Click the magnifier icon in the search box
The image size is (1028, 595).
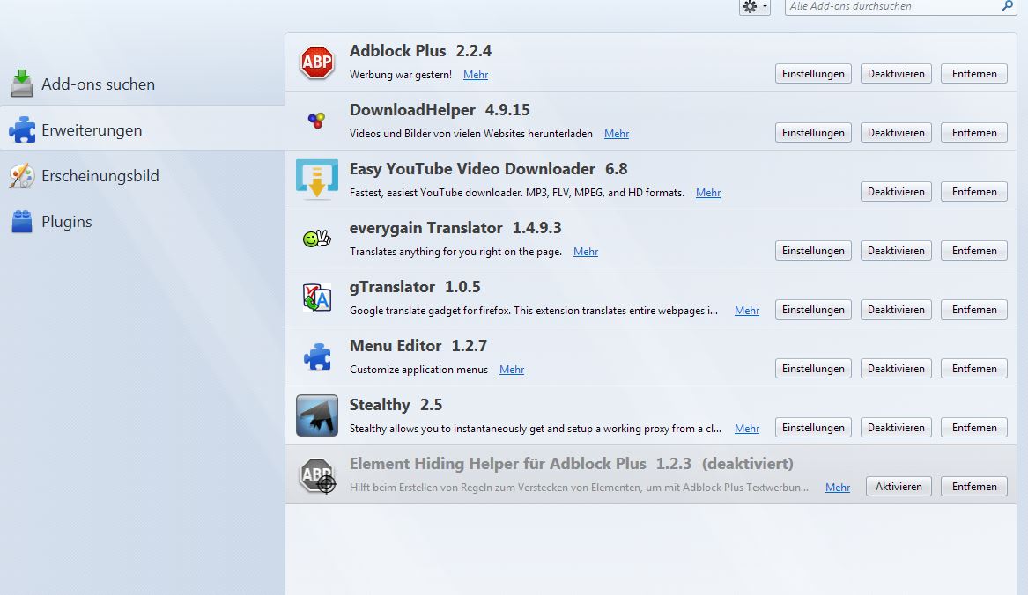(x=1007, y=6)
